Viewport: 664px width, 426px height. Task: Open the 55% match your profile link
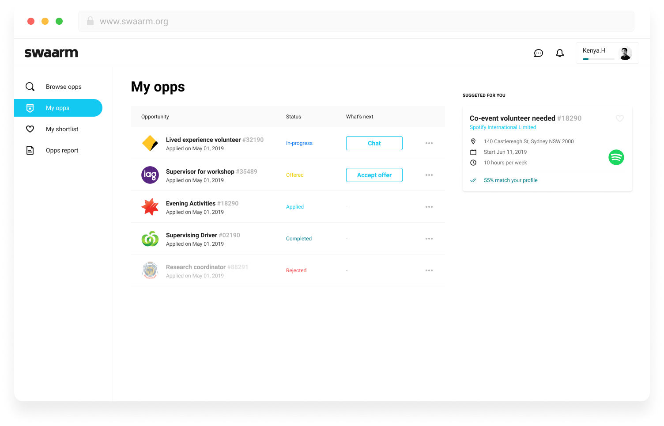click(x=511, y=180)
